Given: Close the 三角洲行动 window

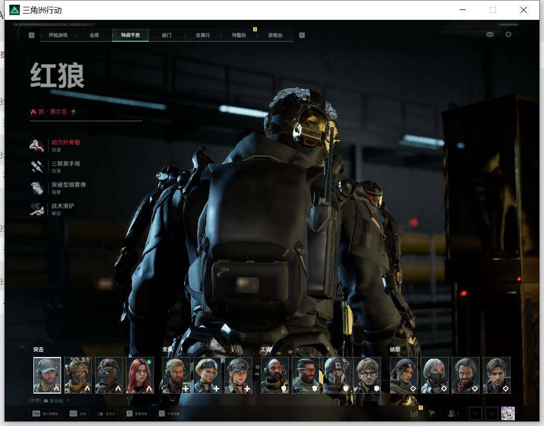Looking at the screenshot, I should (x=524, y=10).
